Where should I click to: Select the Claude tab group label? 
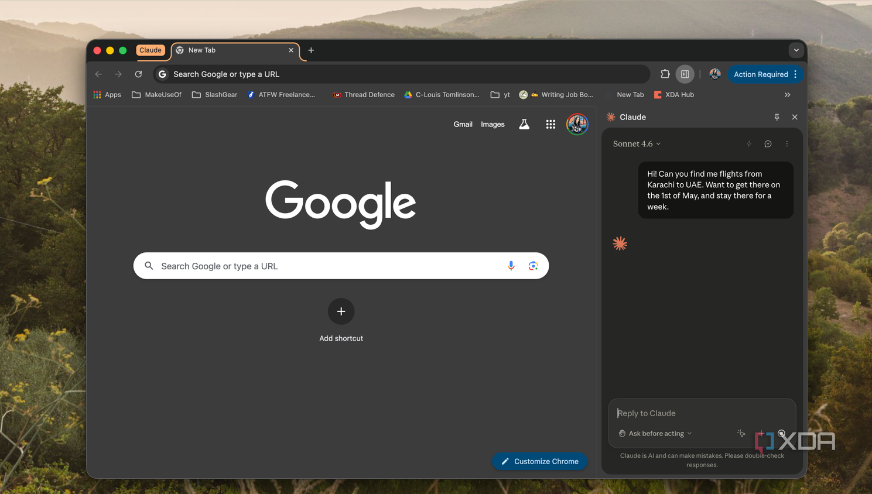(x=151, y=50)
